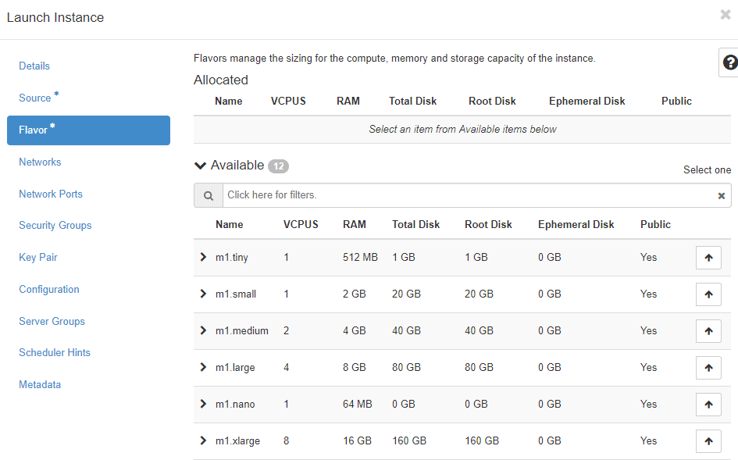Expand details of the m1.medium row

point(203,330)
